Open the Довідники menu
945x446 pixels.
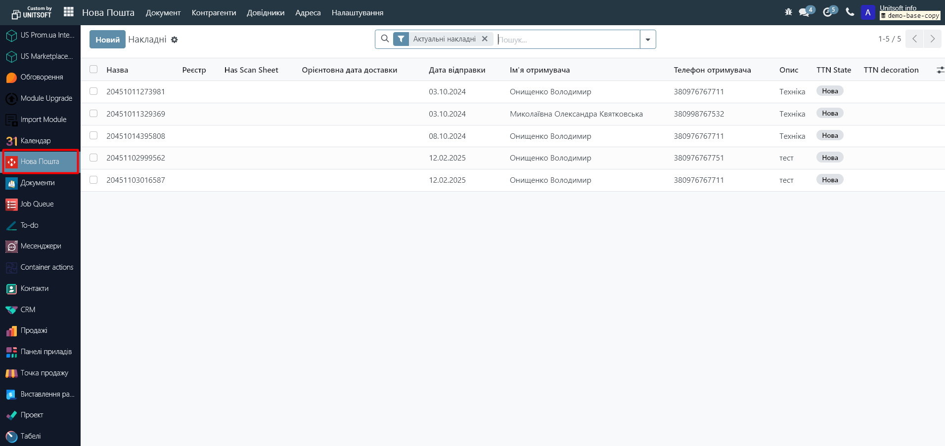tap(266, 13)
